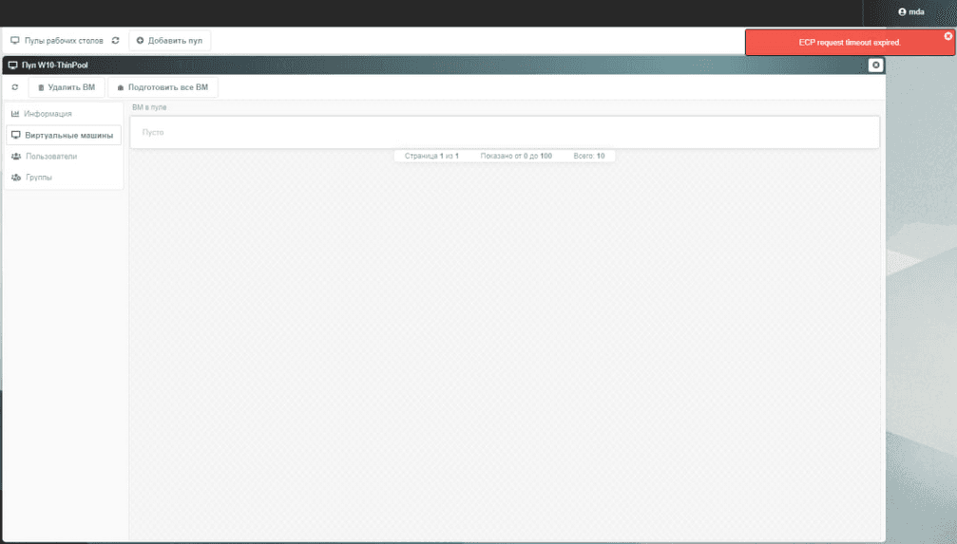Go to the Группы tab
Viewport: 957px width, 544px height.
pyautogui.click(x=38, y=178)
